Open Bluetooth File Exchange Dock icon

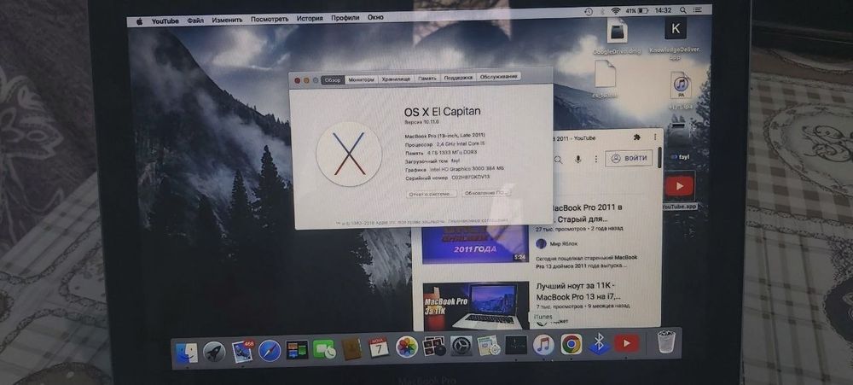tap(599, 344)
